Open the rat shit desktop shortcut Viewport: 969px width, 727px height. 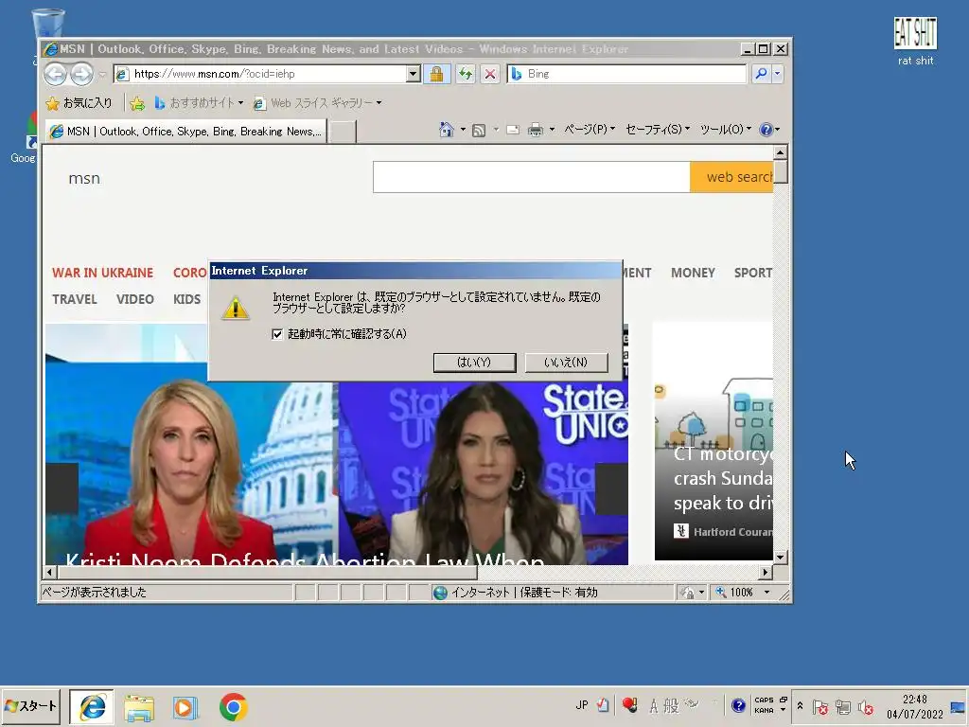(915, 41)
